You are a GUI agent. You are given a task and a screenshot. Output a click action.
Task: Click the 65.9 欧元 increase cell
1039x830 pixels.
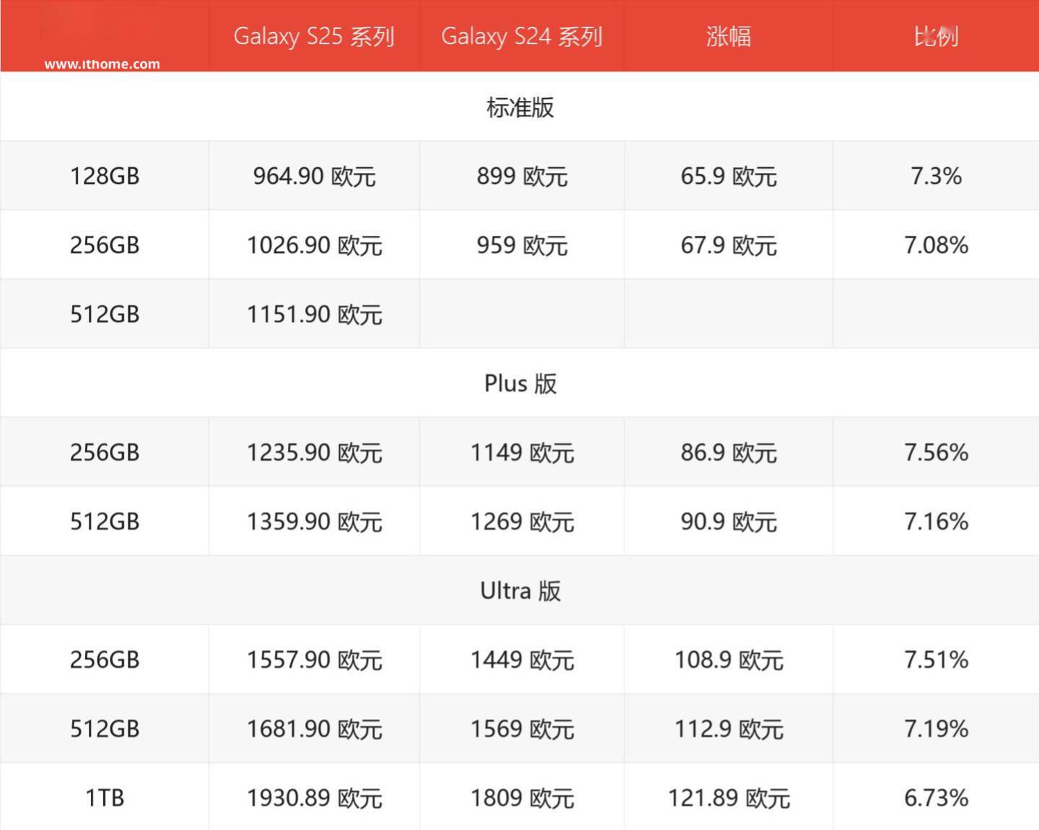729,176
